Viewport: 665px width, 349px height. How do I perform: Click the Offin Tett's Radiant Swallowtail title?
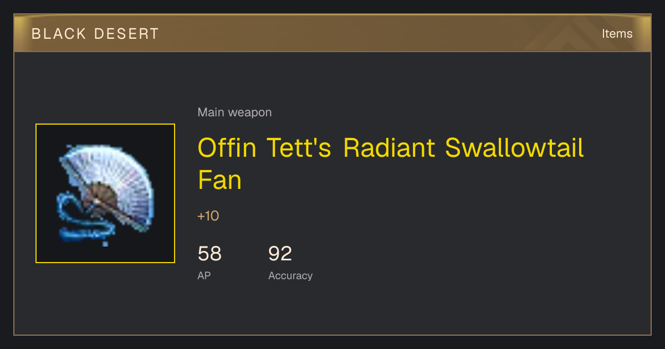click(x=391, y=148)
